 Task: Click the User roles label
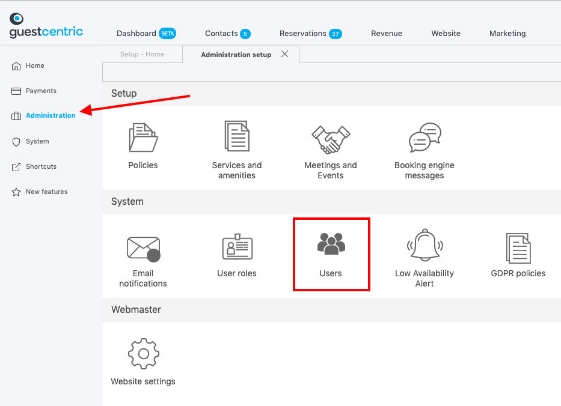[237, 273]
